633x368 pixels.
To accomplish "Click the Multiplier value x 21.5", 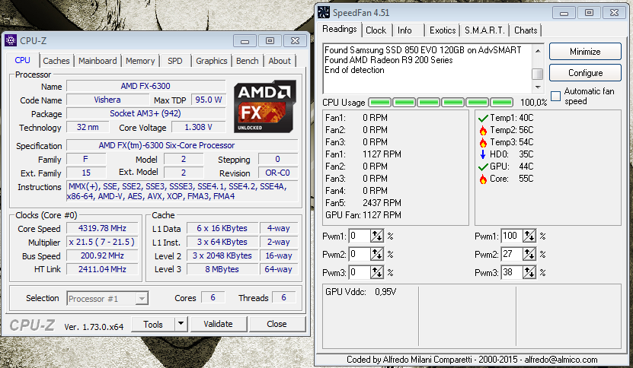I will (x=102, y=242).
